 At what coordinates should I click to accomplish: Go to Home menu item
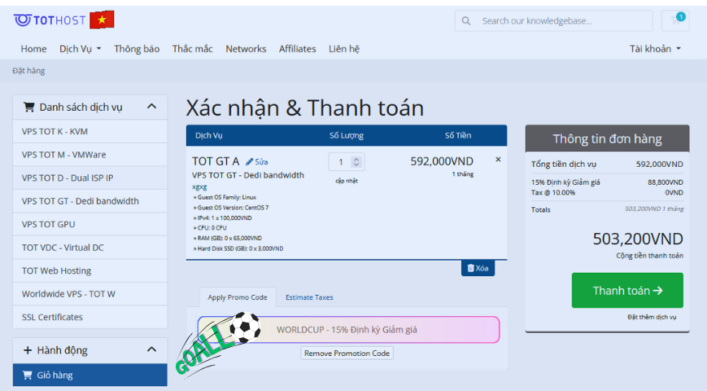[33, 49]
